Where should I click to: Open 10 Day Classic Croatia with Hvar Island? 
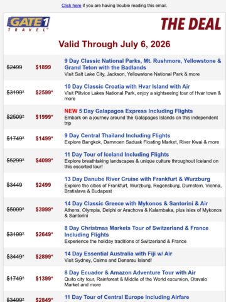point(127,86)
